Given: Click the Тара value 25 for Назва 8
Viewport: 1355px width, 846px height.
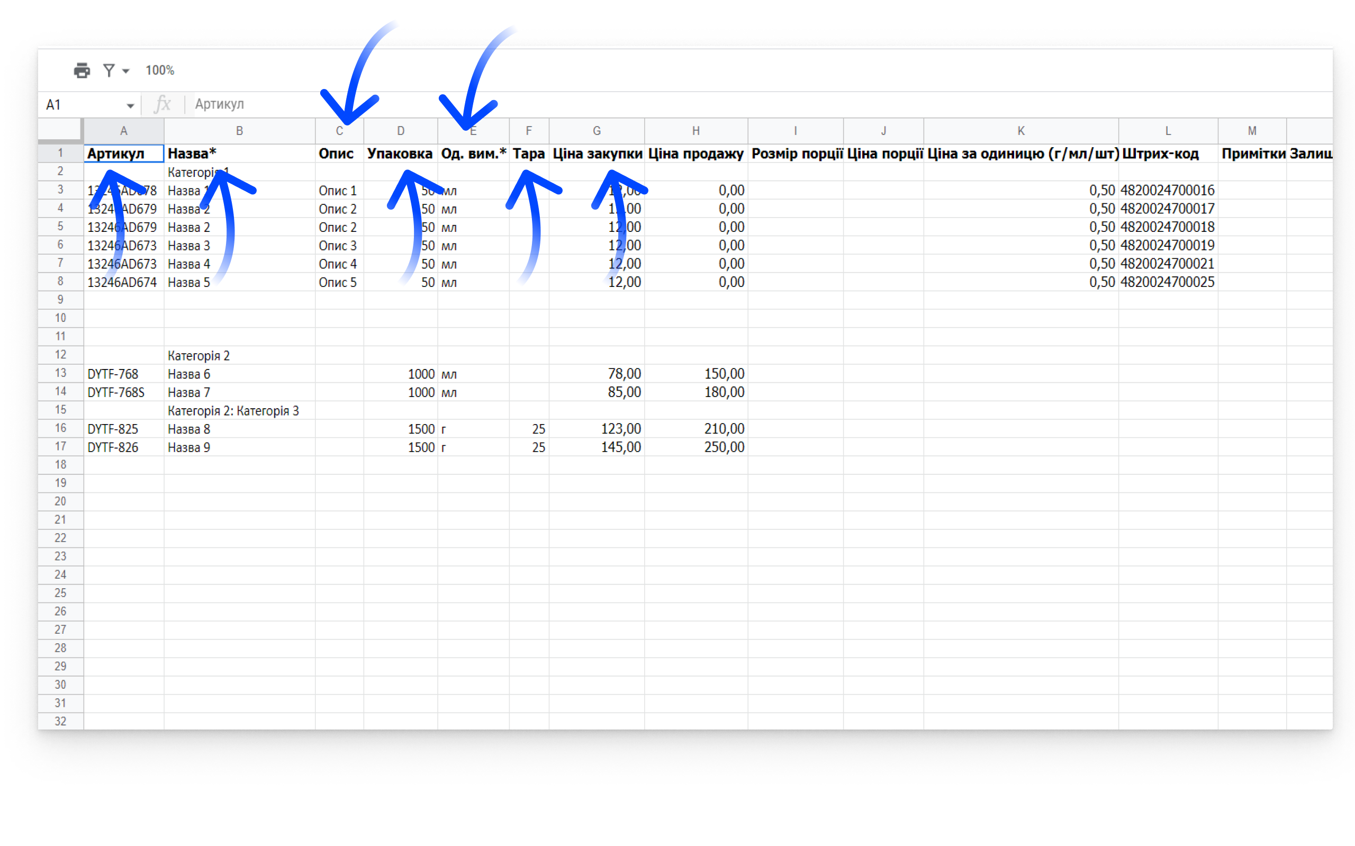Looking at the screenshot, I should [529, 429].
